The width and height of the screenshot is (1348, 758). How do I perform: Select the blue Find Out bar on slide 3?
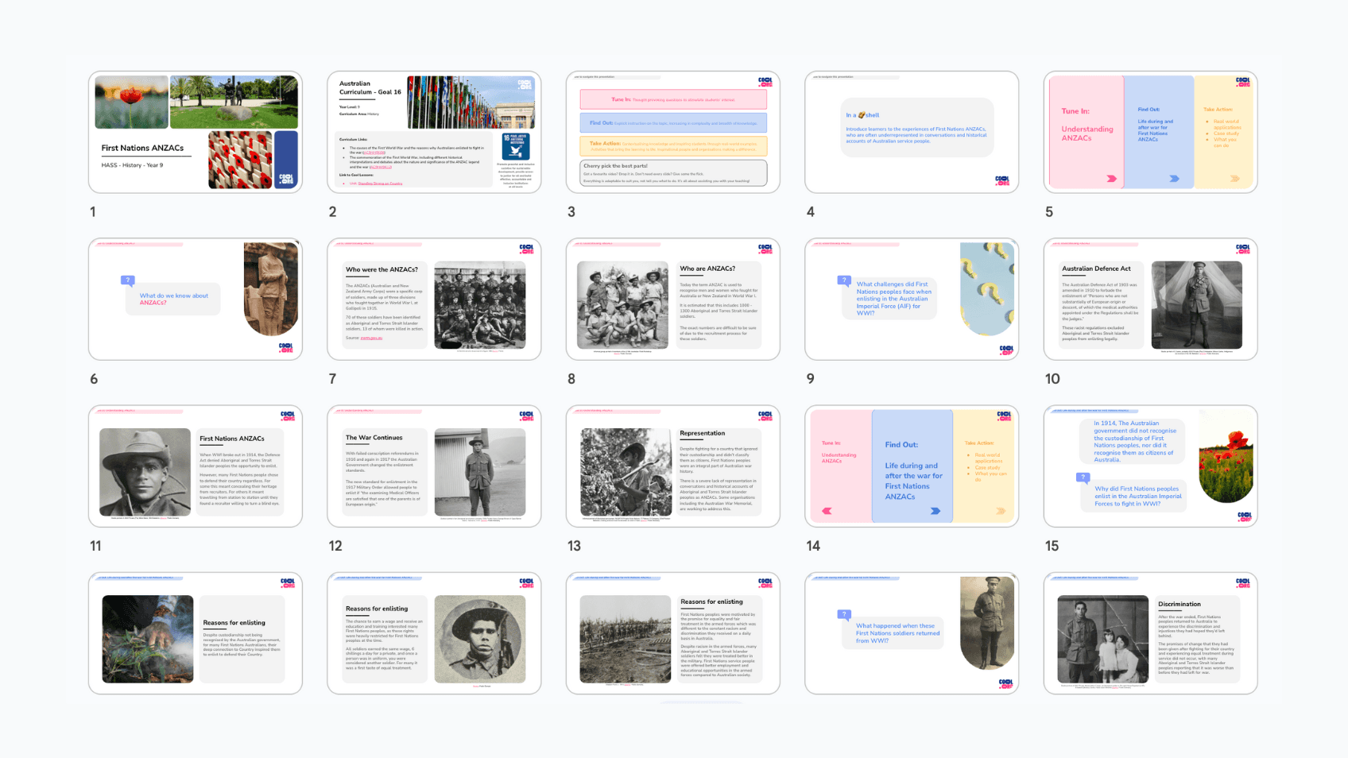pyautogui.click(x=672, y=123)
